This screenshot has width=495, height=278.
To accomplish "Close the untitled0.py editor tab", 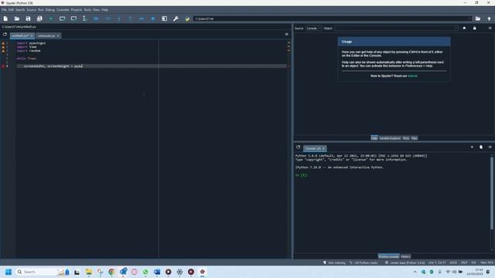I will (32, 36).
